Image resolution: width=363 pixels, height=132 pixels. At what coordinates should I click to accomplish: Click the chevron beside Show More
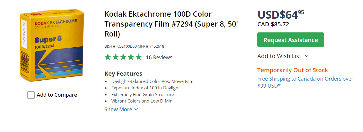tap(136, 110)
